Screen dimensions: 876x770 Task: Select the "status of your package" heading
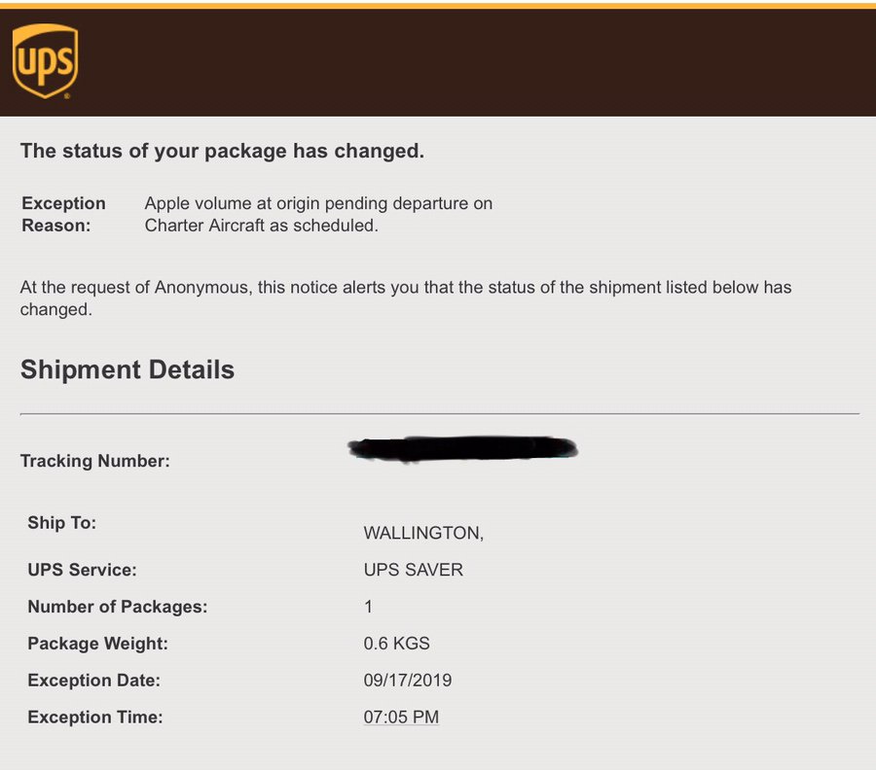(x=222, y=151)
